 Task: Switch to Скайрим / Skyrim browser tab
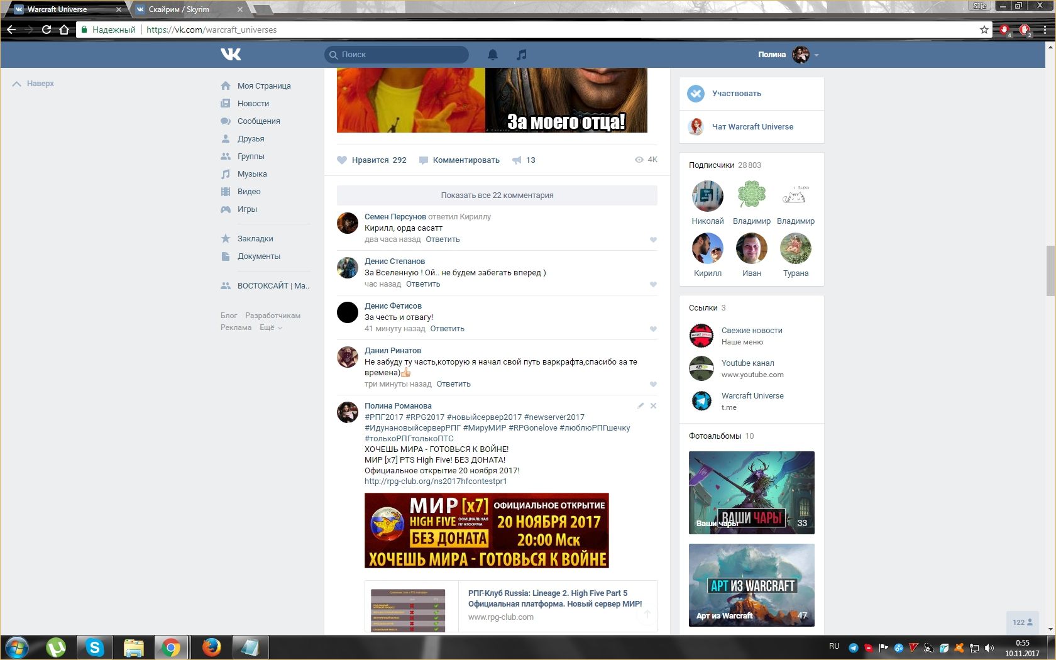pos(187,9)
